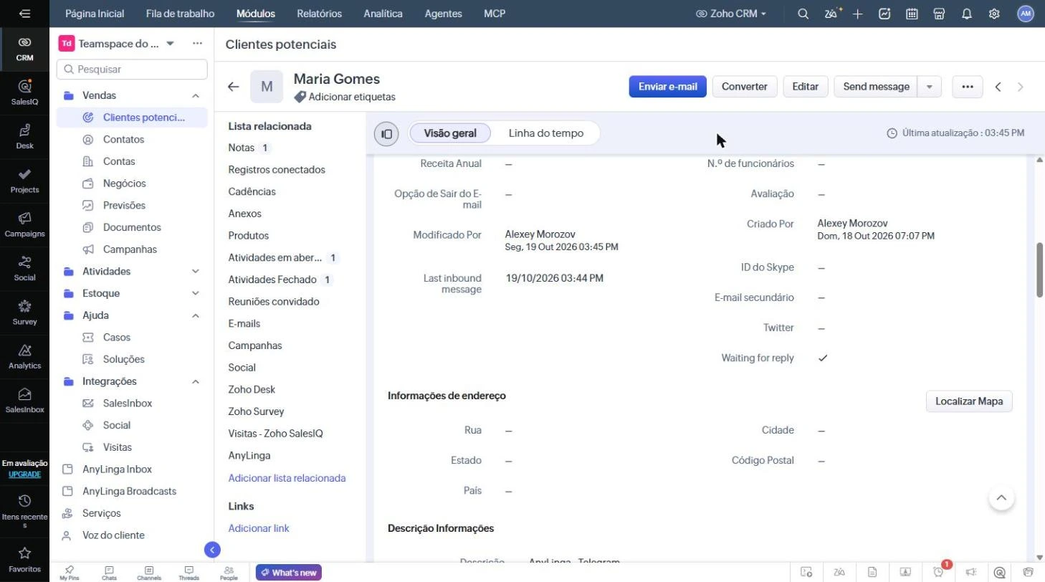Expand the Atividades folder

(195, 272)
